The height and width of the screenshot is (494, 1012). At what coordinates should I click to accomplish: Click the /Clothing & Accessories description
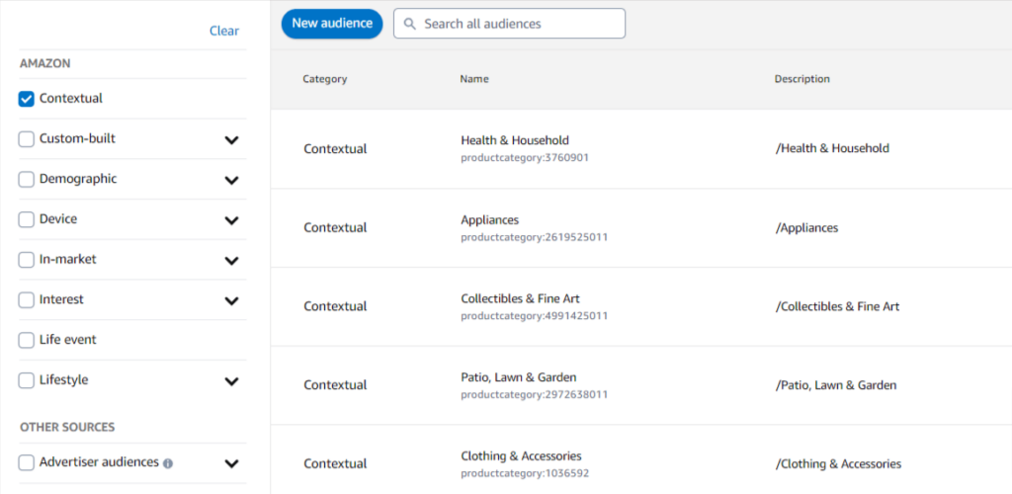pos(838,463)
